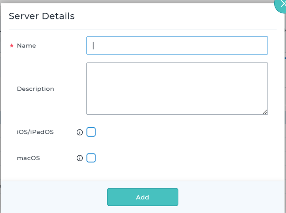Click the Description box resize handle
Image resolution: width=286 pixels, height=213 pixels.
coord(265,112)
